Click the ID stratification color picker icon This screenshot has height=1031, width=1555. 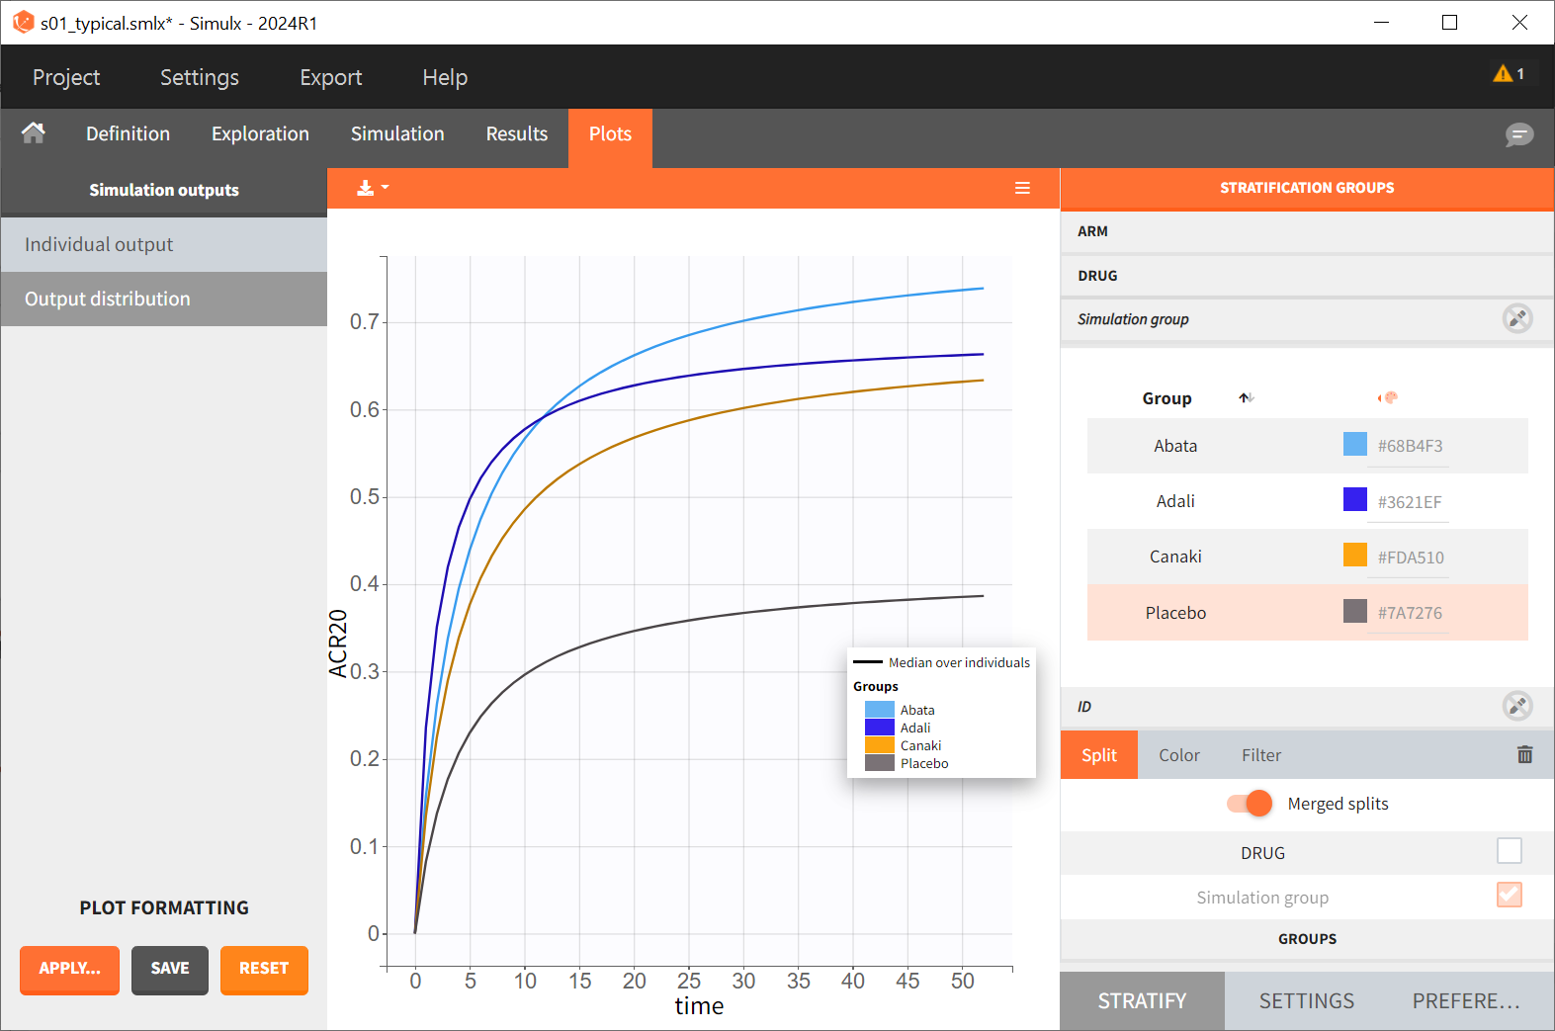(1516, 706)
